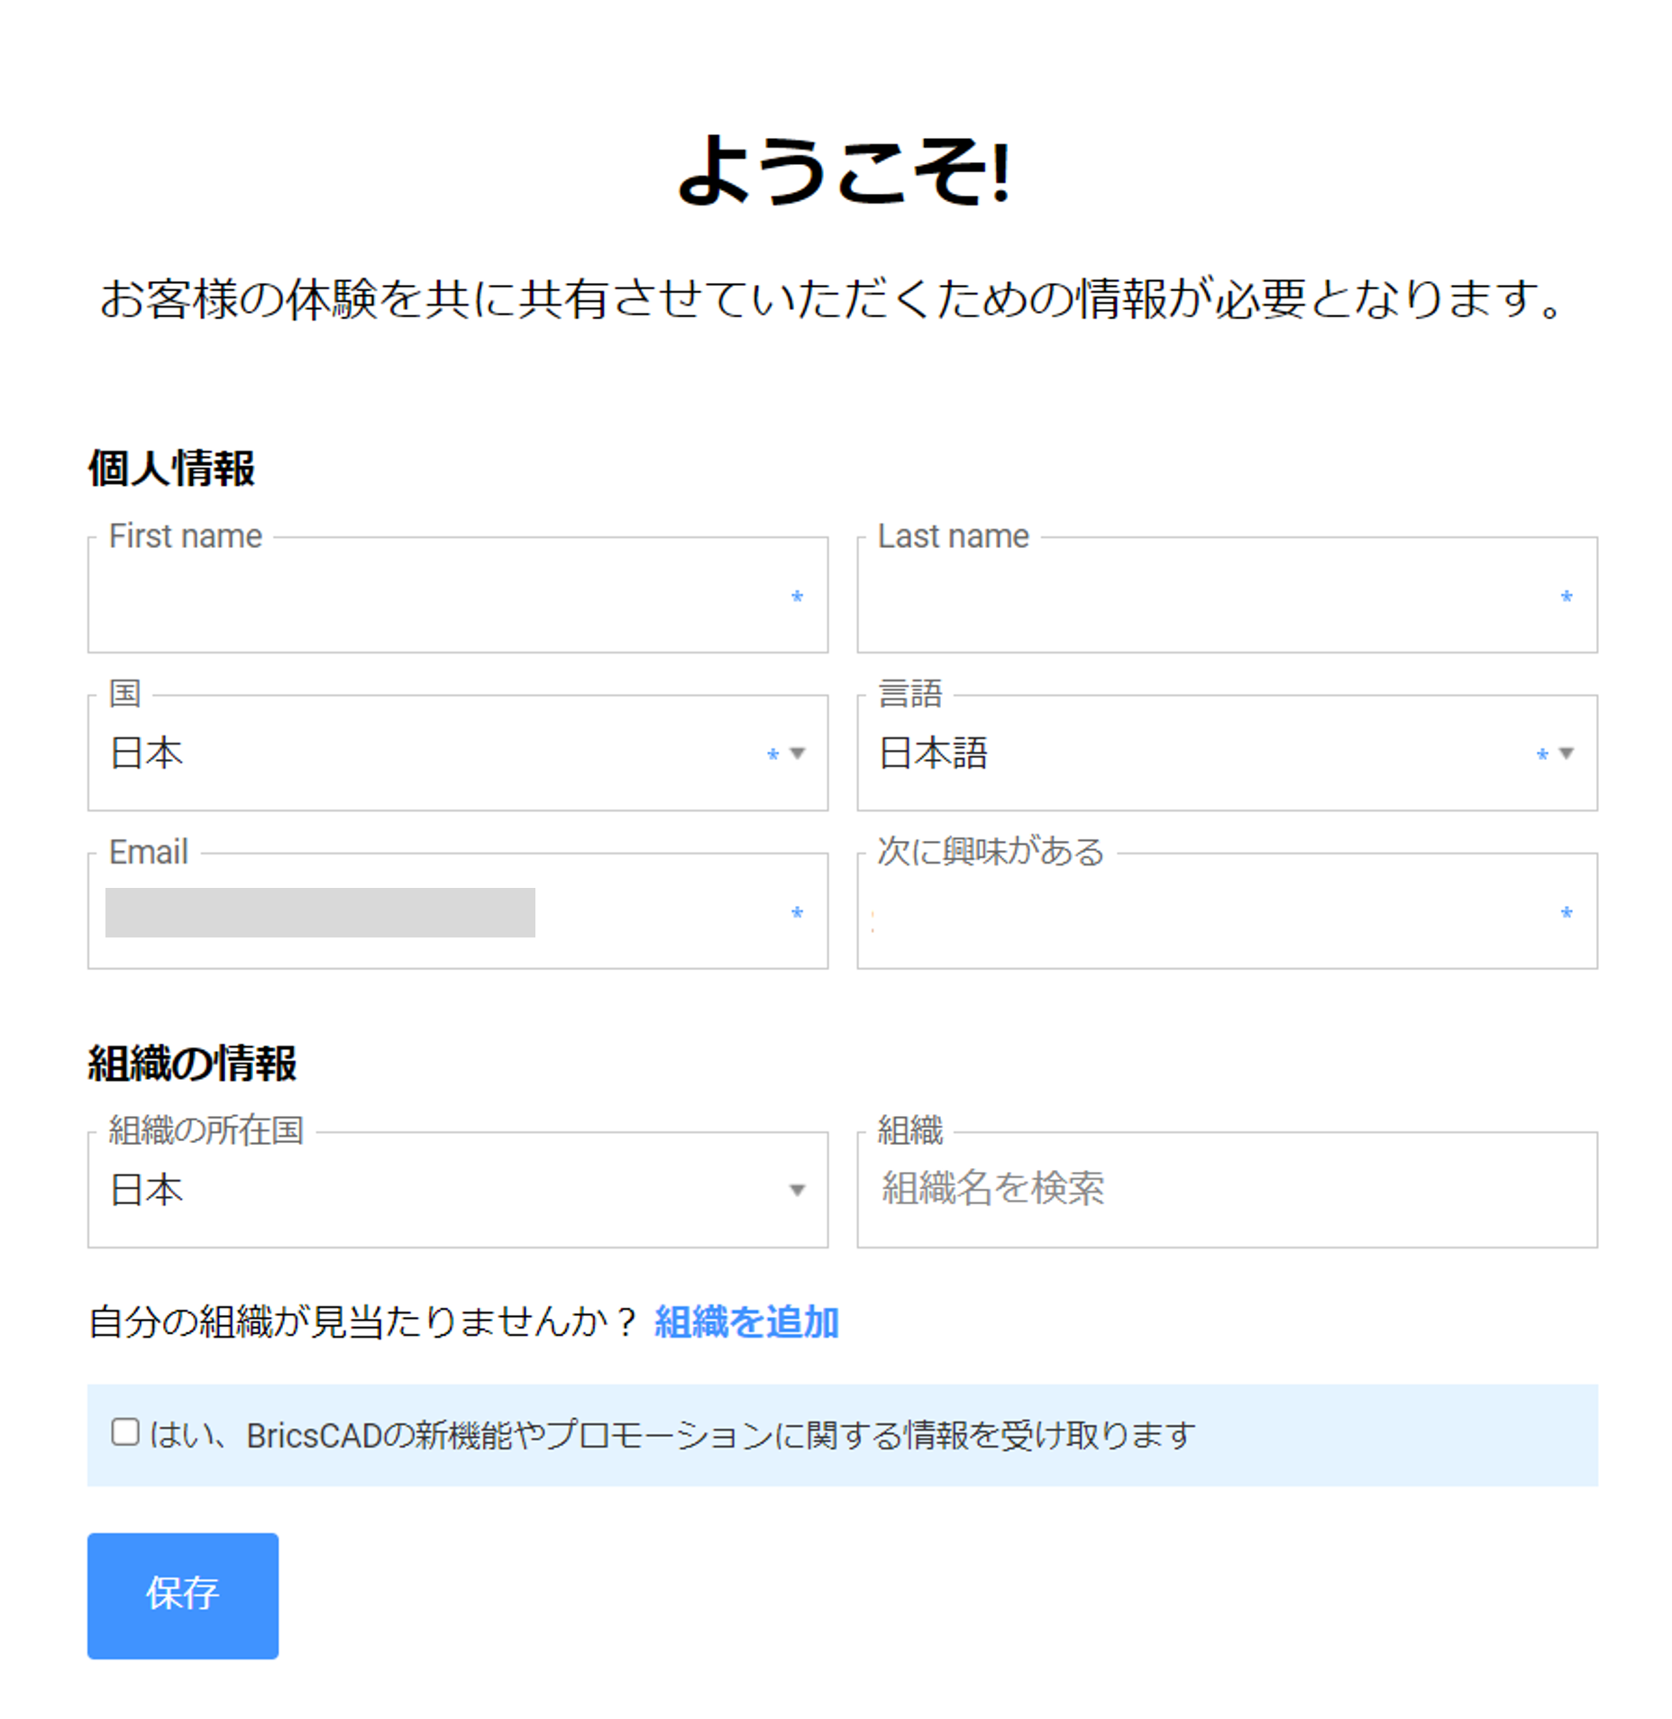
Task: Click the Last name input field
Action: click(x=1227, y=594)
